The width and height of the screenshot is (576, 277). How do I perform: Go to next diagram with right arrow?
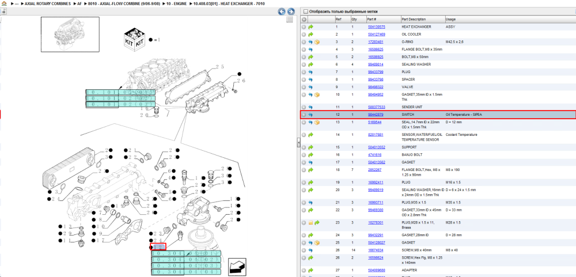tap(290, 12)
